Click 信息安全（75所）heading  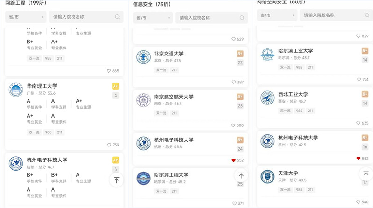pyautogui.click(x=152, y=4)
